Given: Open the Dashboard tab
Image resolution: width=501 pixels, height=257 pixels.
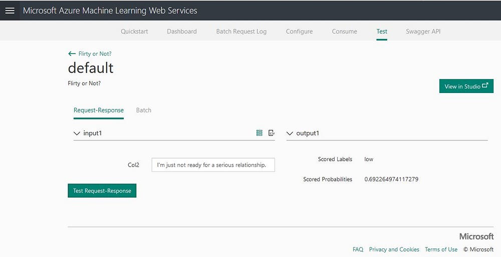Looking at the screenshot, I should point(182,31).
